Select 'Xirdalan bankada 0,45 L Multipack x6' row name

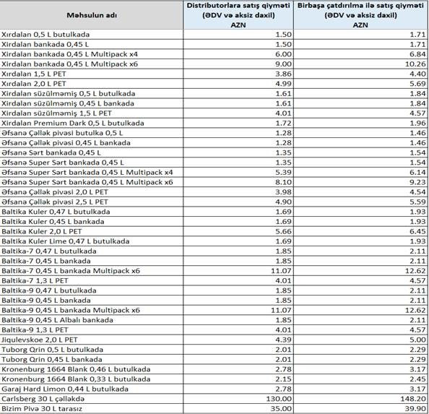click(x=92, y=64)
